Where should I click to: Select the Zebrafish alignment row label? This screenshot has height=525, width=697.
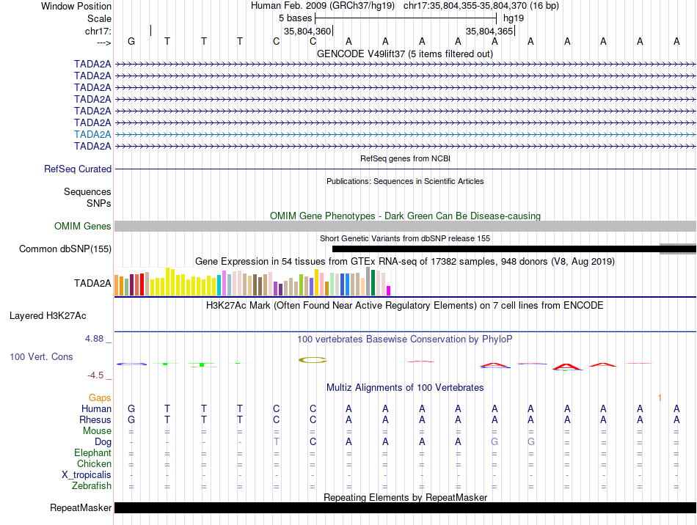coord(92,485)
